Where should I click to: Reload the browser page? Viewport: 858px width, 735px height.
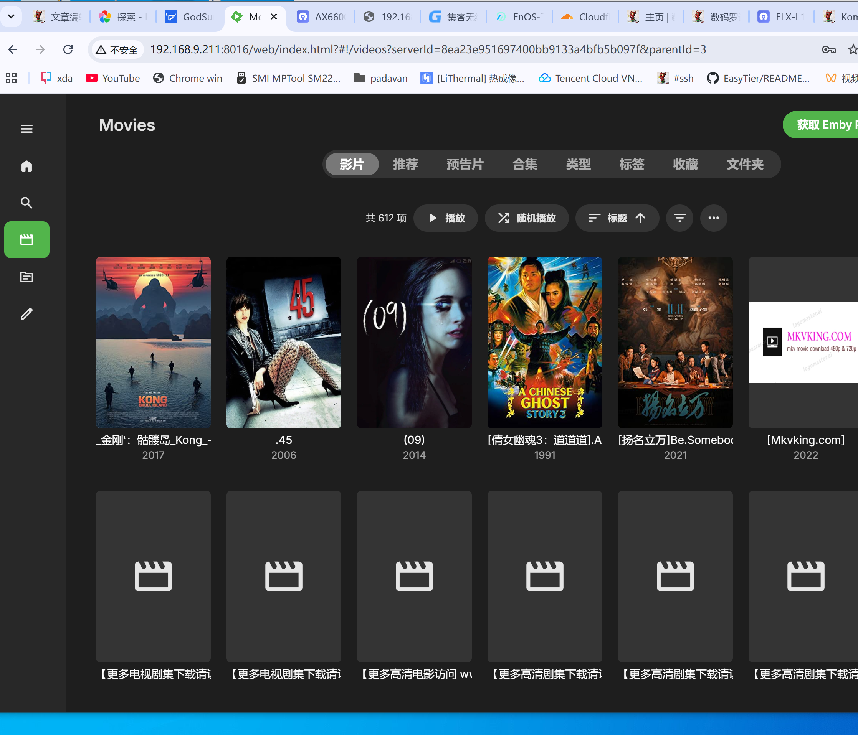click(68, 49)
